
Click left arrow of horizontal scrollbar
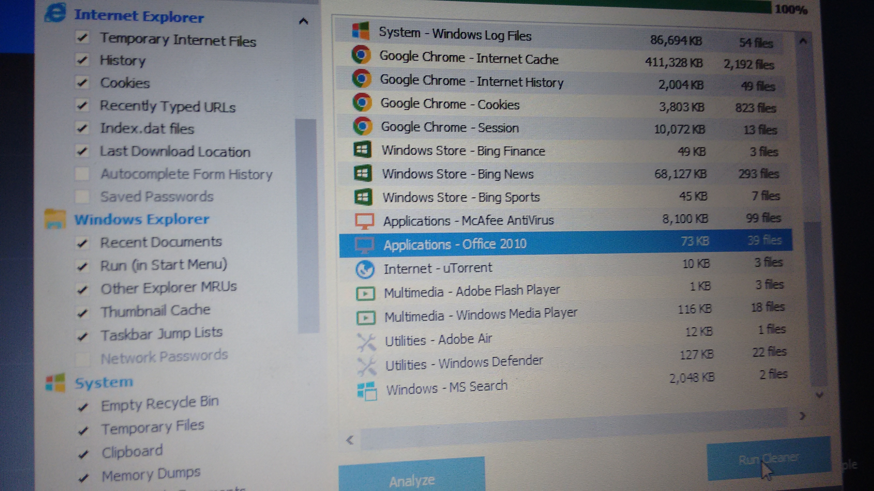(x=350, y=440)
